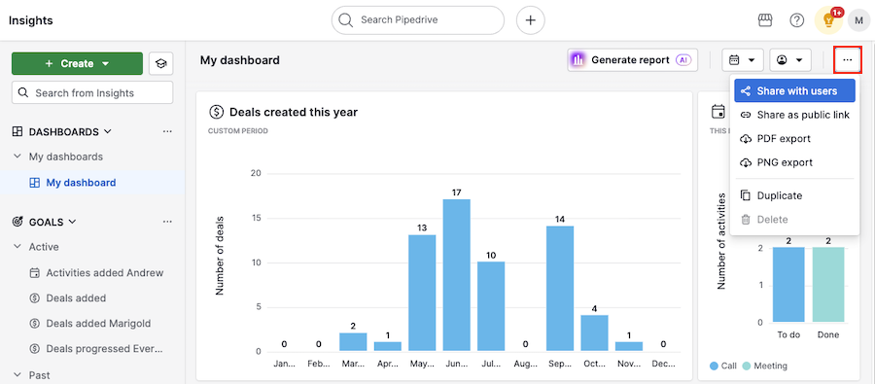Image resolution: width=875 pixels, height=384 pixels.
Task: Click the June bar showing 17 deals
Action: (x=457, y=275)
